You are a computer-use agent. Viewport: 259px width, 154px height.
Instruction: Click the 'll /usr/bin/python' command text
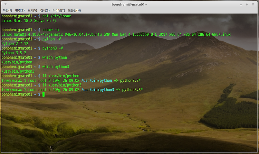61,76
